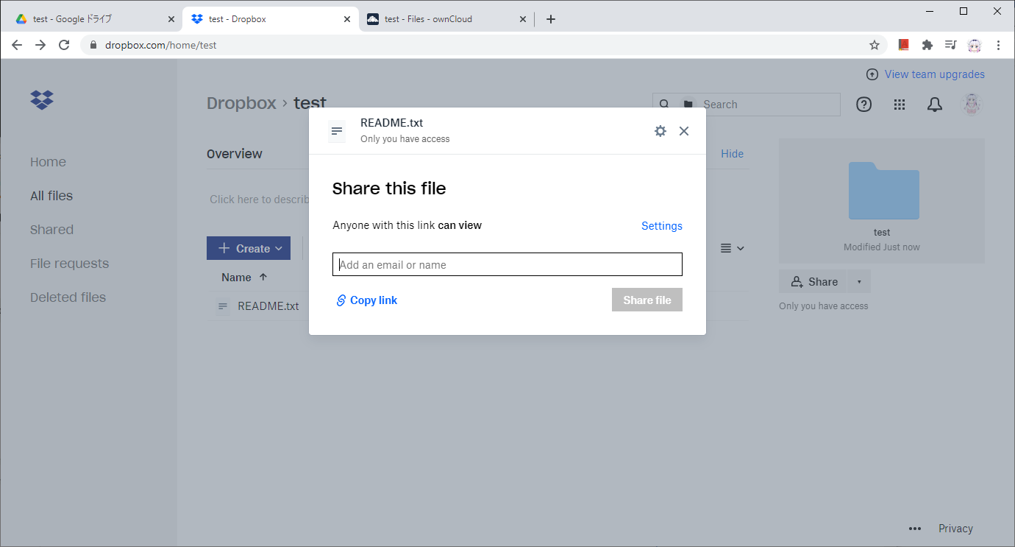Click the folder description placeholder text
The width and height of the screenshot is (1015, 547).
pyautogui.click(x=259, y=200)
